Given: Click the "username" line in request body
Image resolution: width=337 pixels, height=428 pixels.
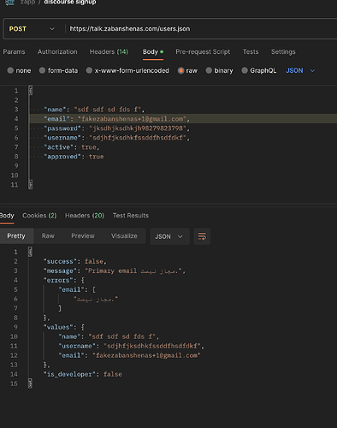Looking at the screenshot, I should pos(116,138).
